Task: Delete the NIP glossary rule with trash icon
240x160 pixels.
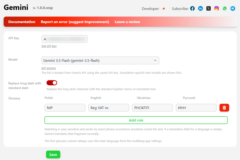Action: (x=224, y=108)
